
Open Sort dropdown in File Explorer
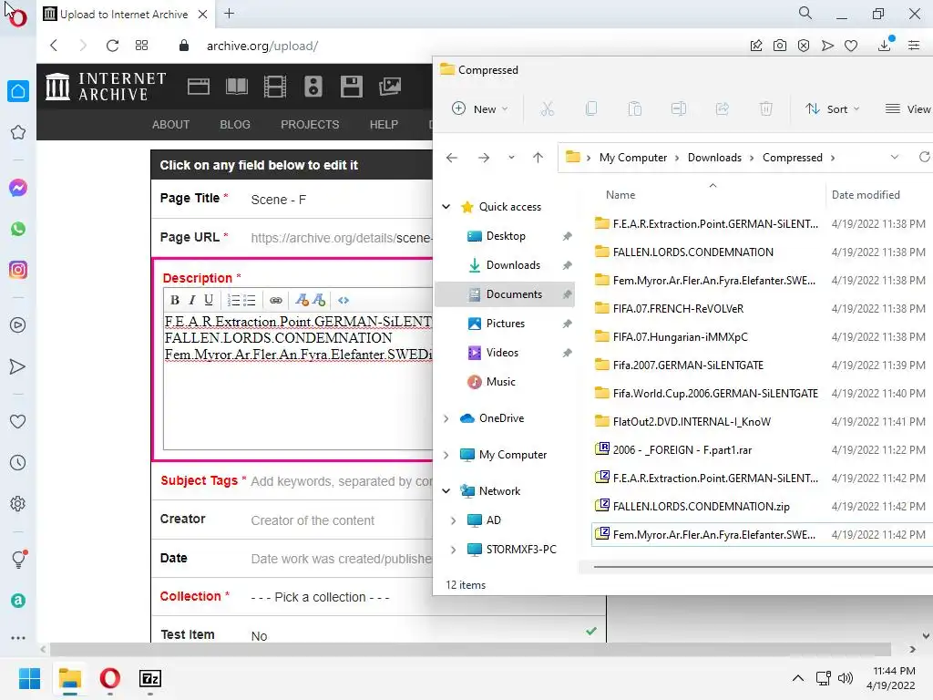click(x=832, y=109)
